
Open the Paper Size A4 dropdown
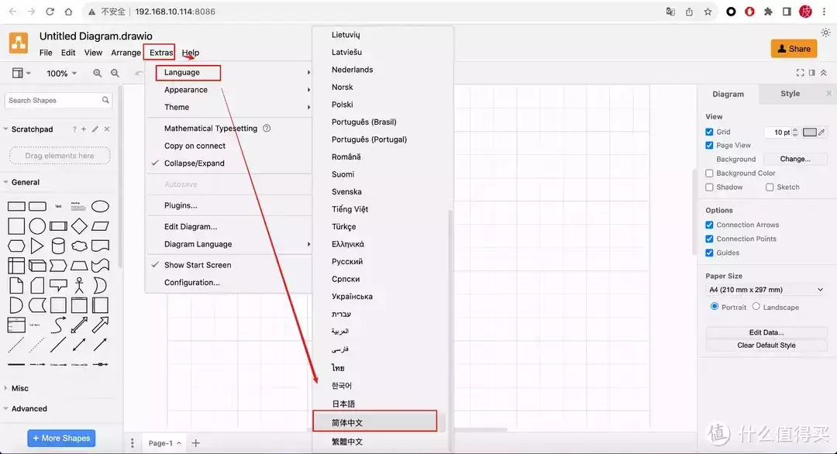(766, 290)
